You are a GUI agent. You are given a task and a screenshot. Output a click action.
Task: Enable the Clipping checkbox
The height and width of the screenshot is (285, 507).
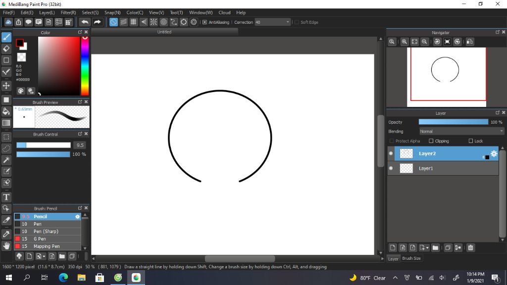click(x=431, y=141)
